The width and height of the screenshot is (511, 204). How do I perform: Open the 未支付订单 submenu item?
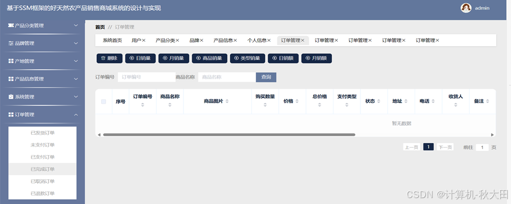pos(42,145)
